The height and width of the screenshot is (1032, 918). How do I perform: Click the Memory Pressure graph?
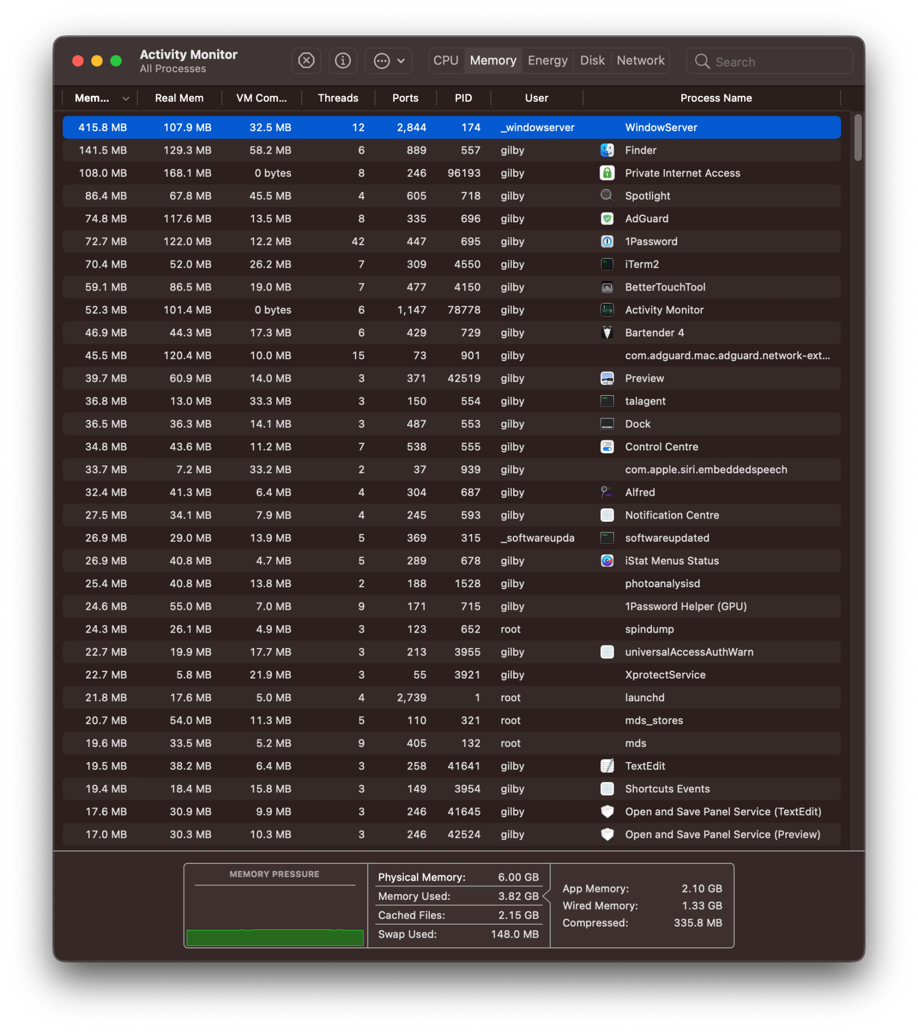point(275,915)
